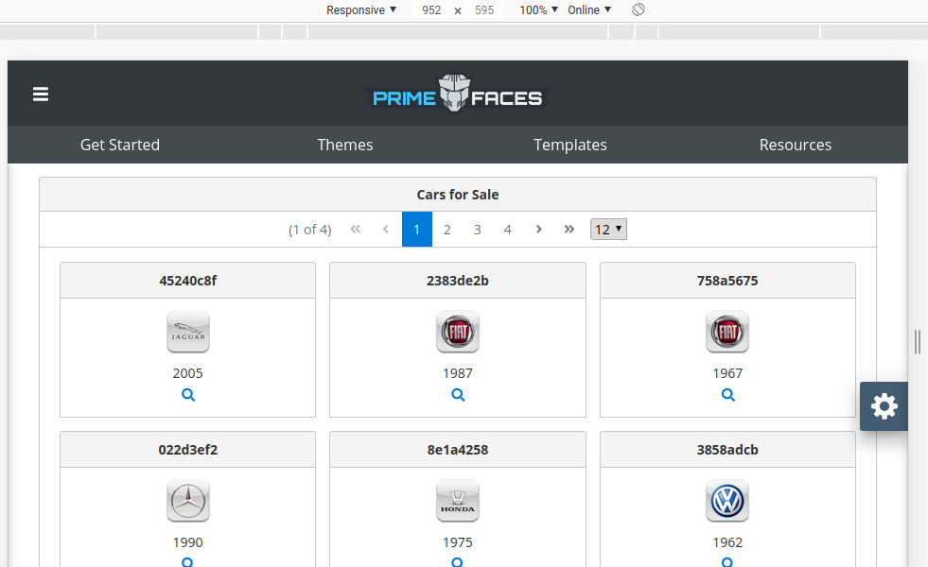
Task: Click the Fiat logo in card 758a5675
Action: [727, 332]
